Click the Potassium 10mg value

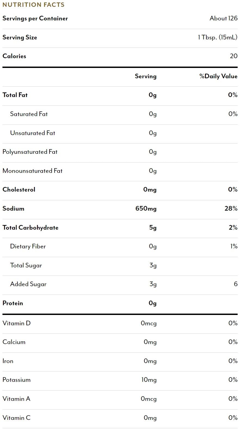(x=149, y=380)
